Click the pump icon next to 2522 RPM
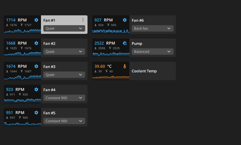 pyautogui.click(x=125, y=43)
